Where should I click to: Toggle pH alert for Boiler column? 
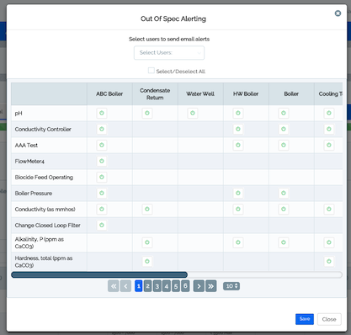(x=284, y=113)
